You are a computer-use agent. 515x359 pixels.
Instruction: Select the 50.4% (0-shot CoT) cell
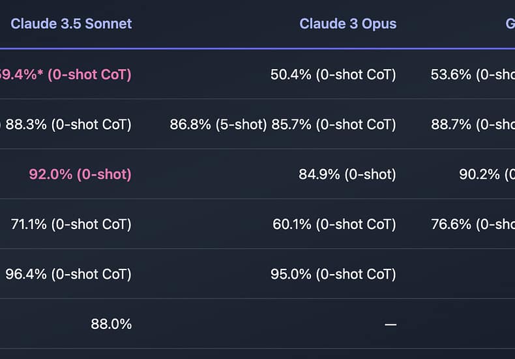(x=333, y=74)
